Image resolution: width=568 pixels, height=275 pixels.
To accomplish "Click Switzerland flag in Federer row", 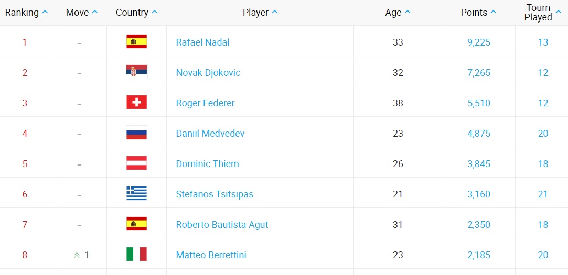I will [136, 103].
